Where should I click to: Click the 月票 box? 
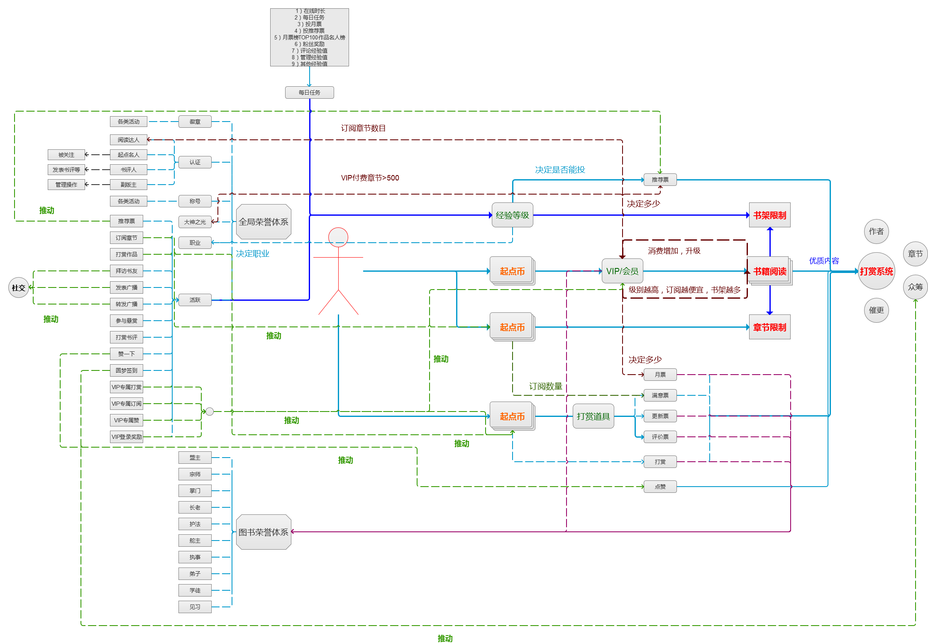click(660, 375)
